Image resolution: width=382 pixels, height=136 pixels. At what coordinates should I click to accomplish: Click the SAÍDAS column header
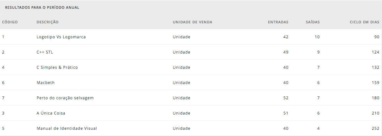point(313,22)
